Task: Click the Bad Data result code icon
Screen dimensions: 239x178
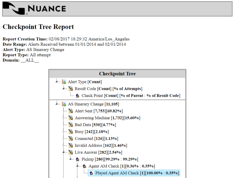Action: [71, 125]
